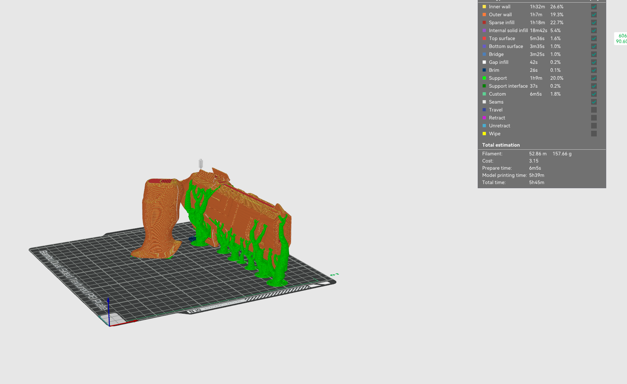Click the dark blue Brim color swatch
This screenshot has height=384, width=627.
pyautogui.click(x=484, y=70)
